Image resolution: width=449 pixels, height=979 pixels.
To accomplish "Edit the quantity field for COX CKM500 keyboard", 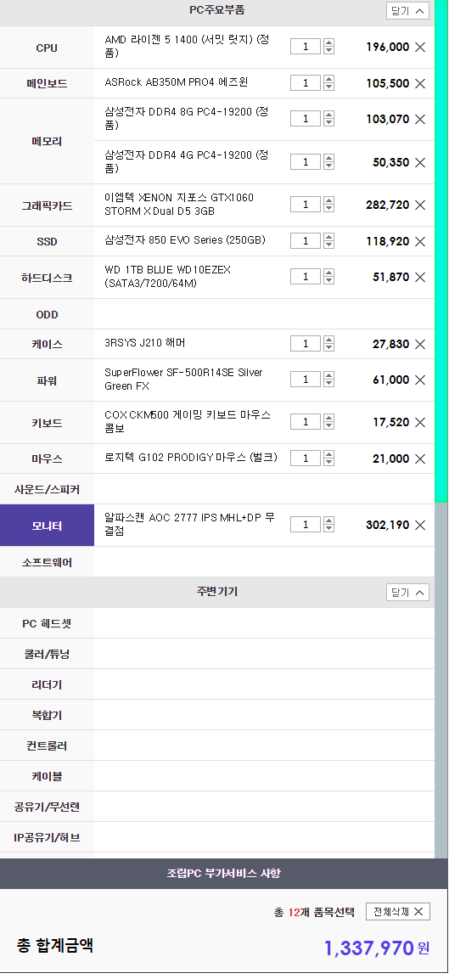I will click(306, 422).
